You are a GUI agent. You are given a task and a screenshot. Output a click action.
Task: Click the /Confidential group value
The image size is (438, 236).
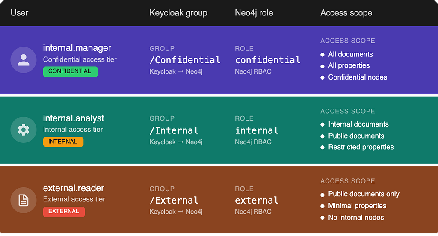click(185, 60)
